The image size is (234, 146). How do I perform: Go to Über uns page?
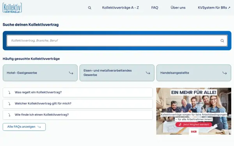pyautogui.click(x=178, y=8)
